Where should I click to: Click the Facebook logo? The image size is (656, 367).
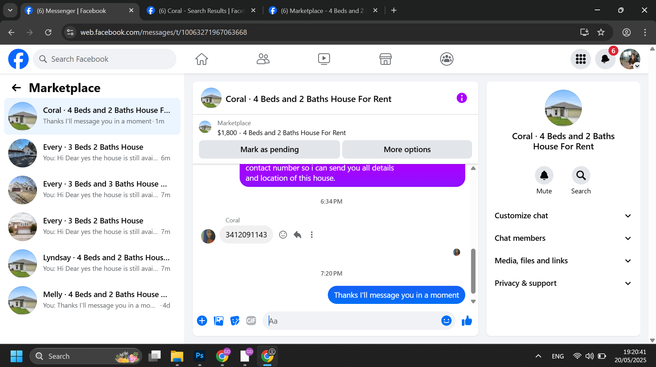[x=18, y=59]
